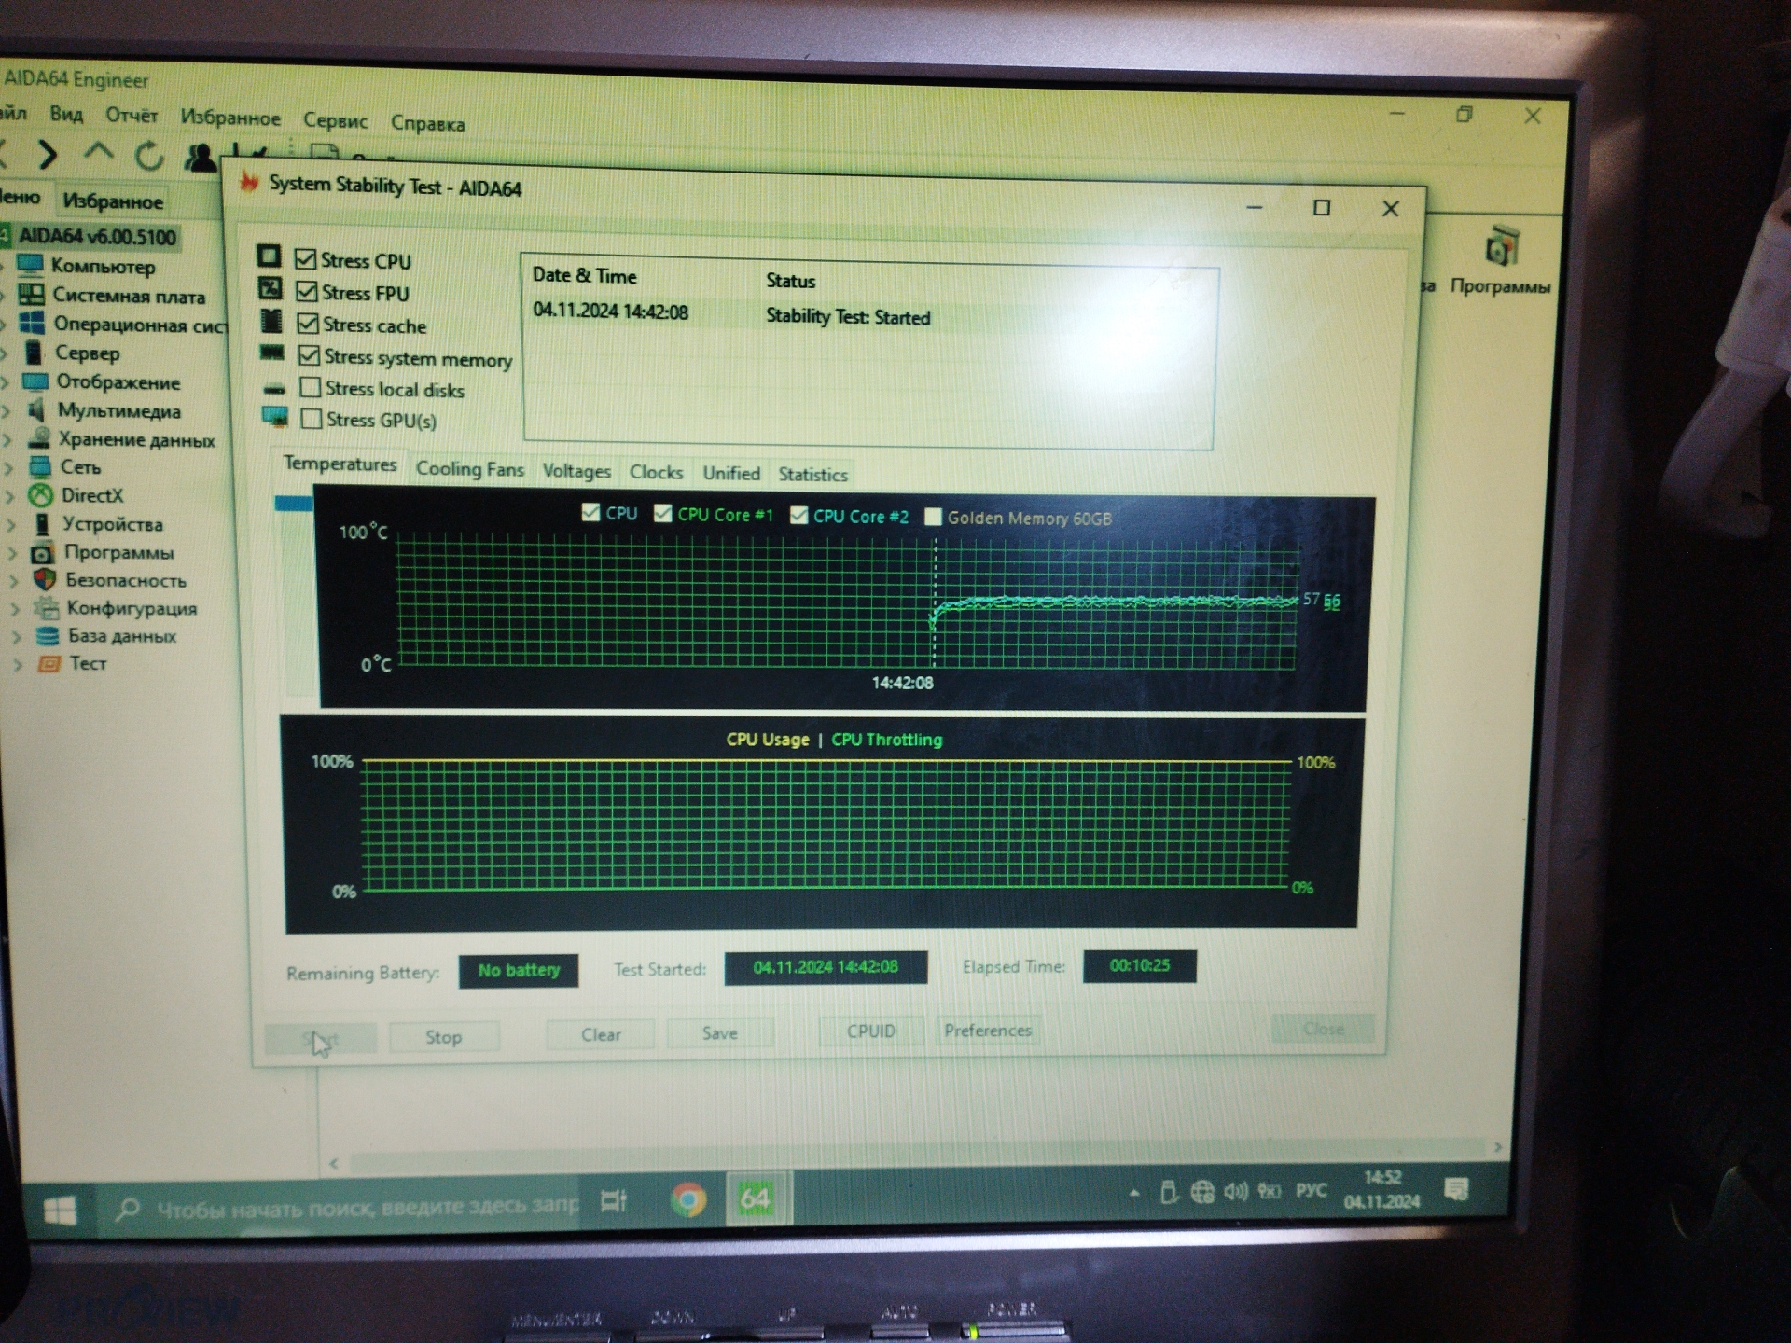Switch to the Voltages tab
1791x1343 pixels.
click(x=576, y=471)
